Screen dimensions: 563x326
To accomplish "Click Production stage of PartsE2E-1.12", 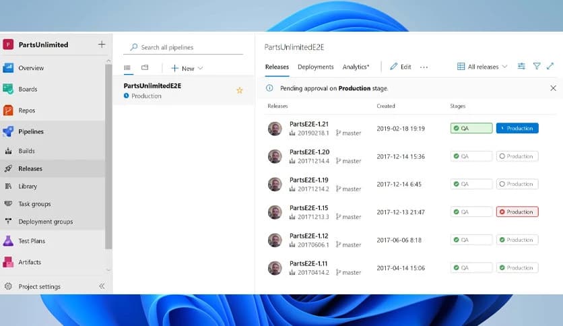I will pyautogui.click(x=517, y=240).
